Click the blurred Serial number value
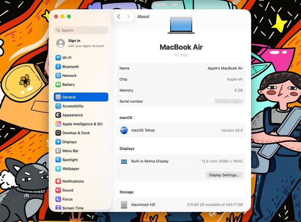Image resolution: width=301 pixels, height=222 pixels. coord(229,101)
